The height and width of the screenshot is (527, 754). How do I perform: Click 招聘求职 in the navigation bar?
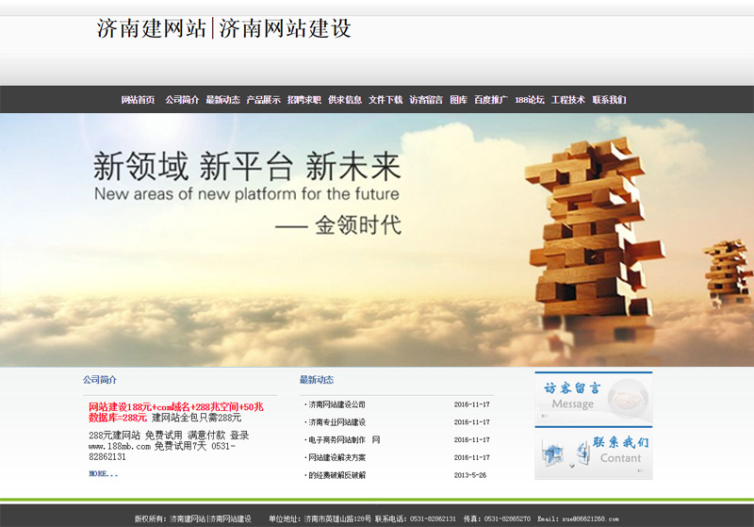click(304, 100)
